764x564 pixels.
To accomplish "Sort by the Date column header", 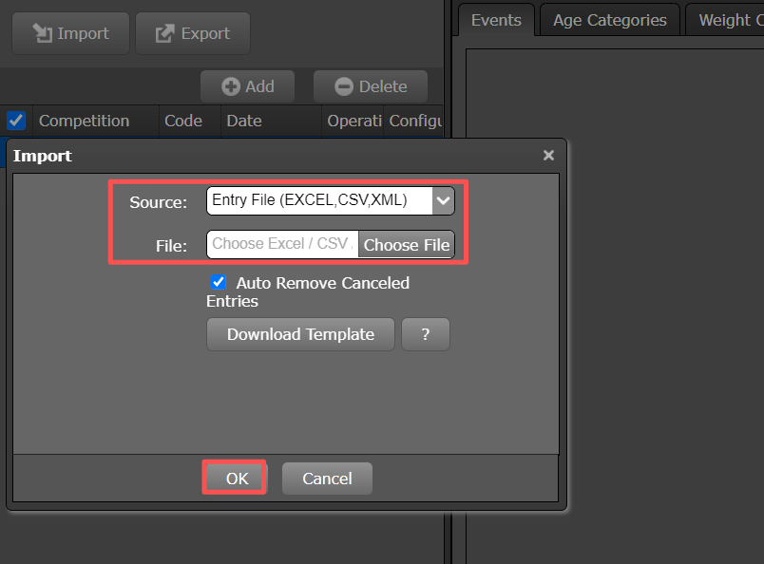I will (x=271, y=121).
